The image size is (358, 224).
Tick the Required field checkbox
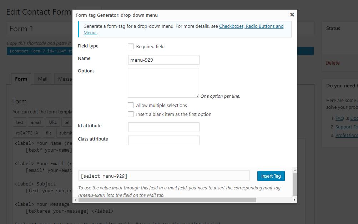(131, 46)
